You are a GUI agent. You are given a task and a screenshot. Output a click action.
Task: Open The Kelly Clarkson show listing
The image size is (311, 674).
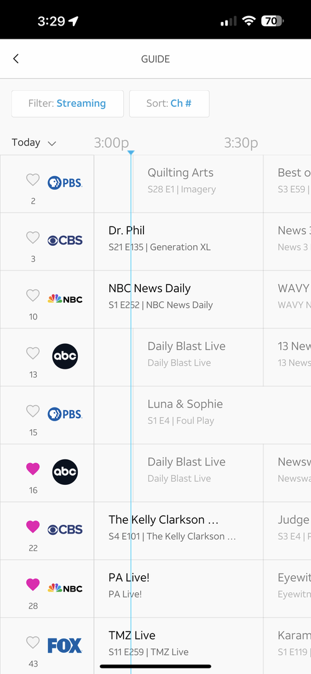pyautogui.click(x=179, y=531)
